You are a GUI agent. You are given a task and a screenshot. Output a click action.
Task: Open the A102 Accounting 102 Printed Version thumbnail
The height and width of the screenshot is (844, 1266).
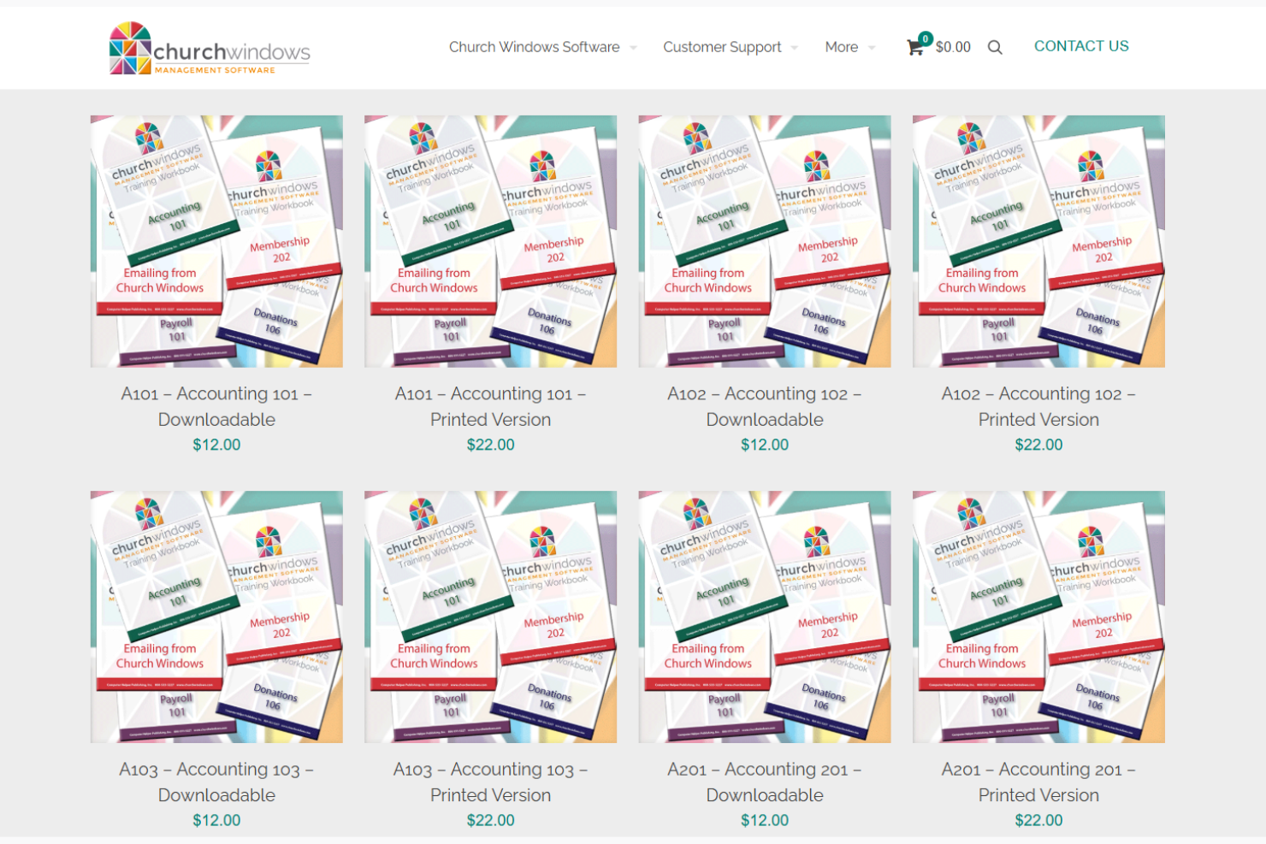1038,241
